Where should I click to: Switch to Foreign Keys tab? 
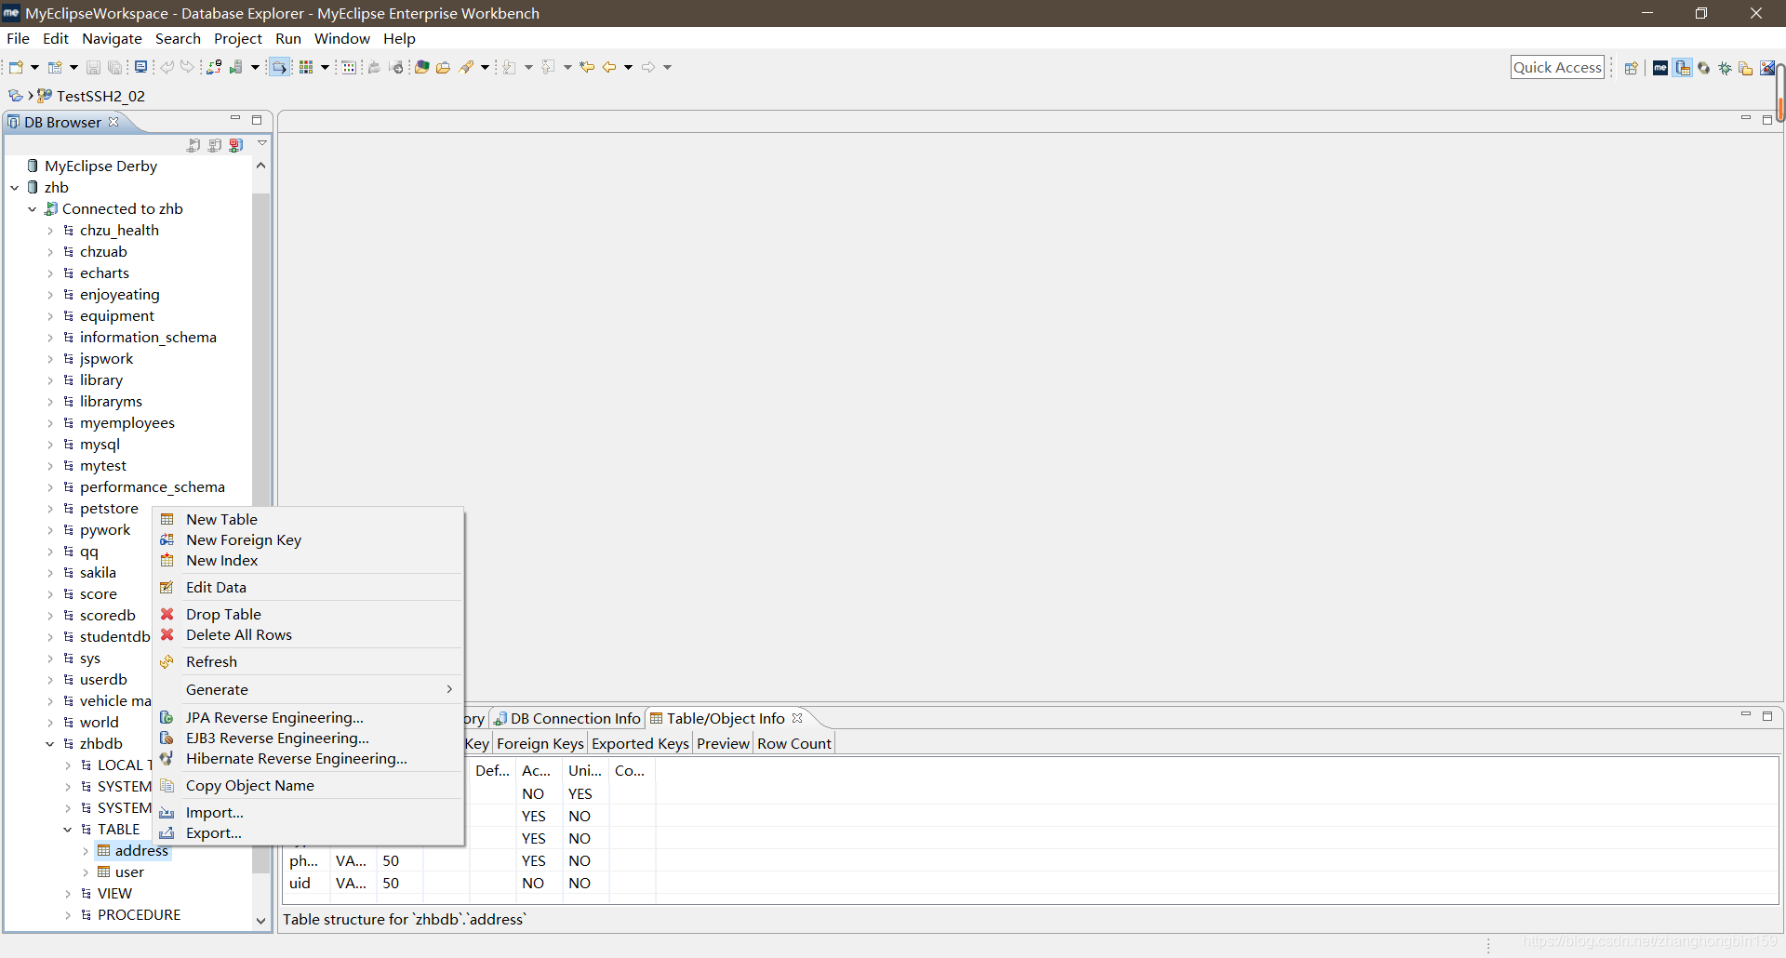click(x=540, y=743)
